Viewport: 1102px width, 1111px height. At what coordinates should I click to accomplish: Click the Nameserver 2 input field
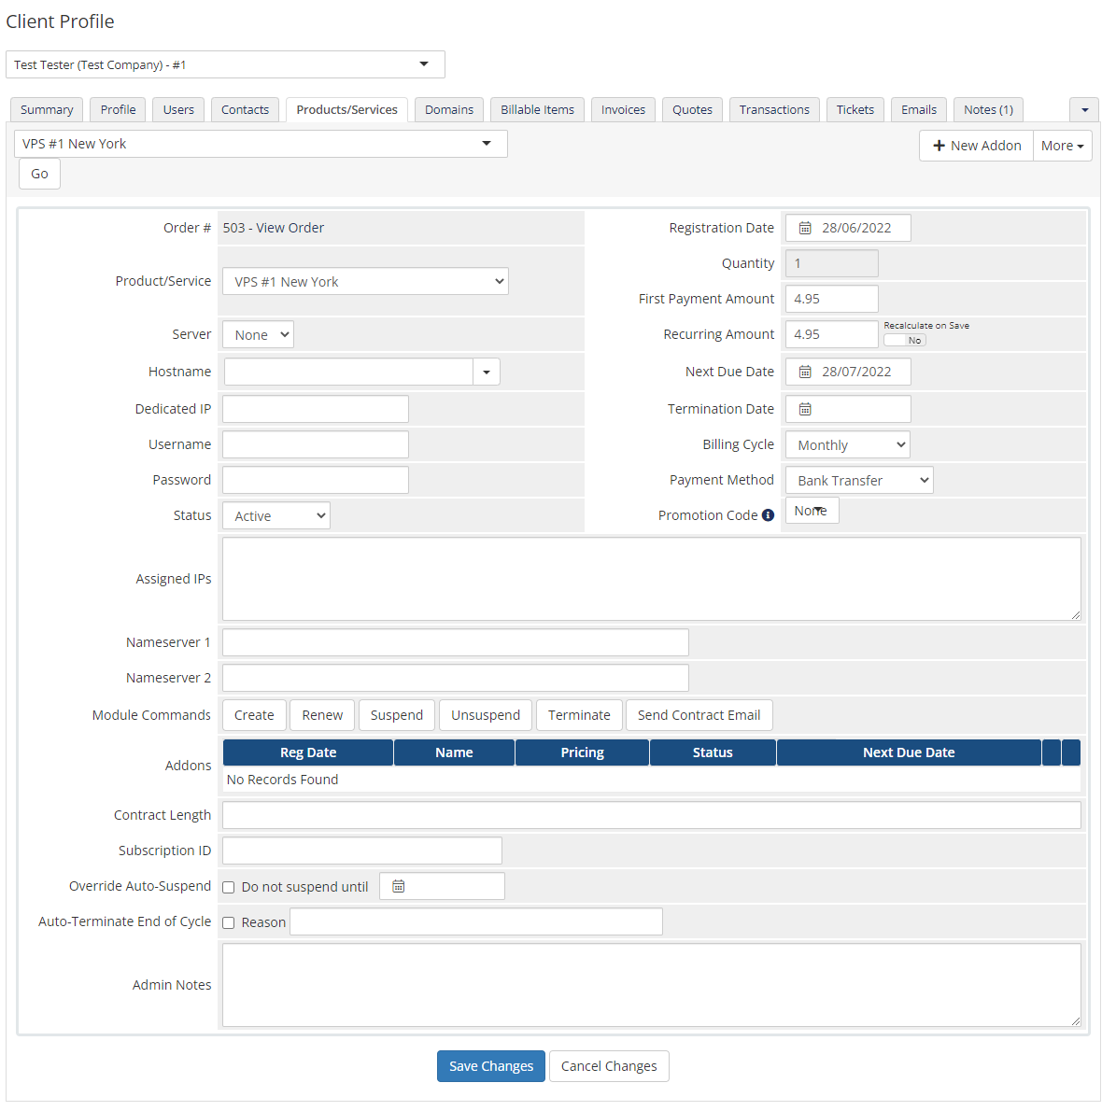[456, 678]
